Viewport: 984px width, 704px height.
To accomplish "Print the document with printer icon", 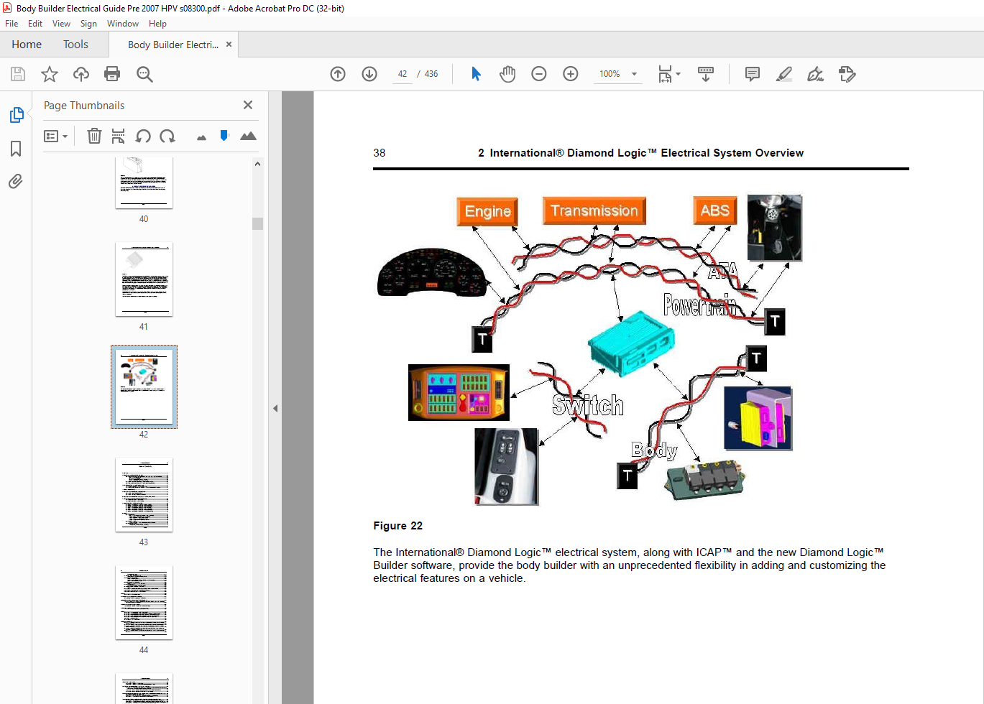I will point(112,74).
